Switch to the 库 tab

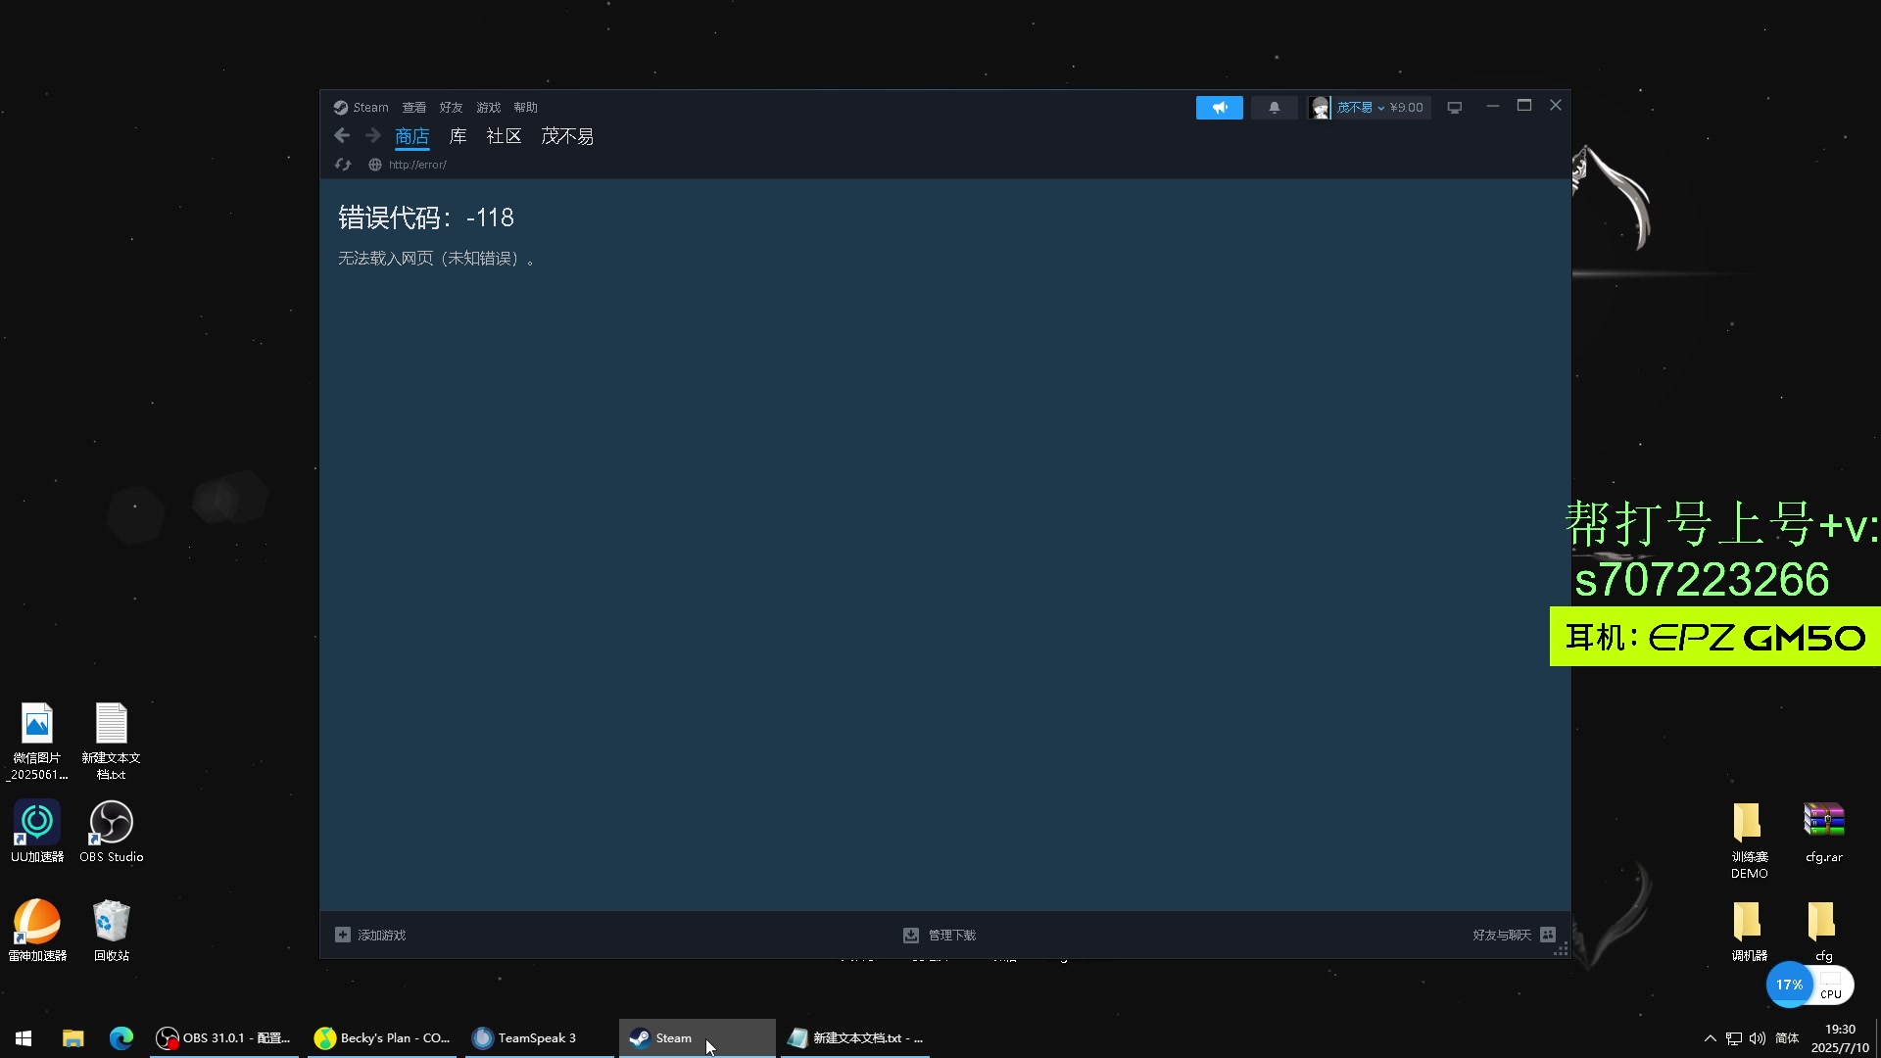click(x=458, y=137)
